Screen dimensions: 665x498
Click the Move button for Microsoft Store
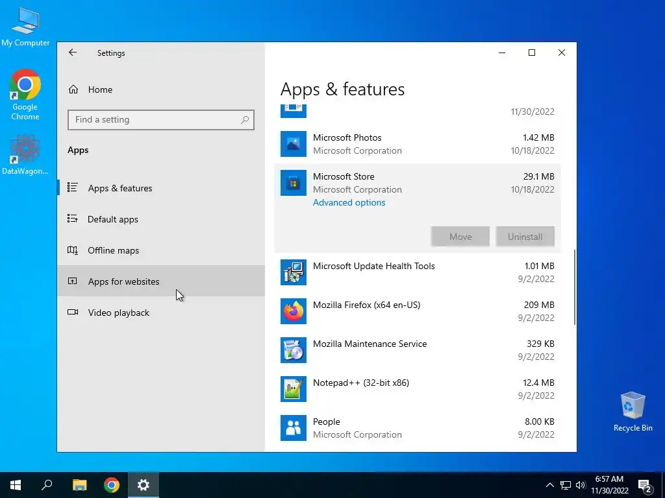(x=460, y=237)
